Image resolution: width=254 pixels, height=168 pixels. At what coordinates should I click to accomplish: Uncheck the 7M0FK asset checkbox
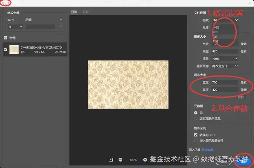point(5,49)
